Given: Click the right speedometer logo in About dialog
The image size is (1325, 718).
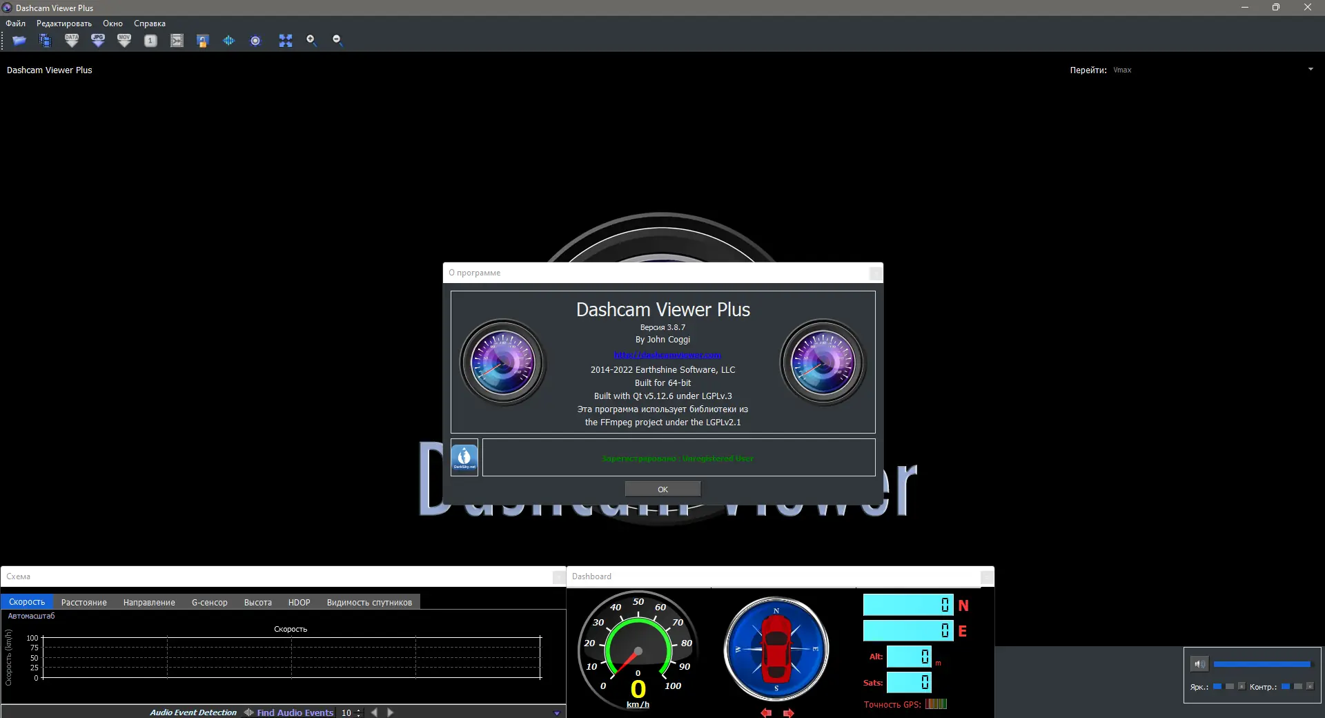Looking at the screenshot, I should 823,362.
